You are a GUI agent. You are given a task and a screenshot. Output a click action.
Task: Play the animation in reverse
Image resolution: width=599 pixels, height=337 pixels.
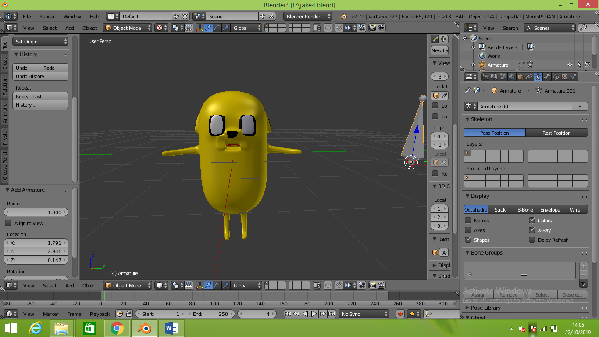click(x=305, y=314)
